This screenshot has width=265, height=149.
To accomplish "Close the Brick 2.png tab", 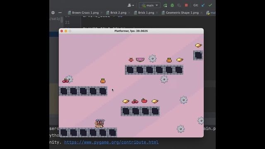I will coord(129,13).
